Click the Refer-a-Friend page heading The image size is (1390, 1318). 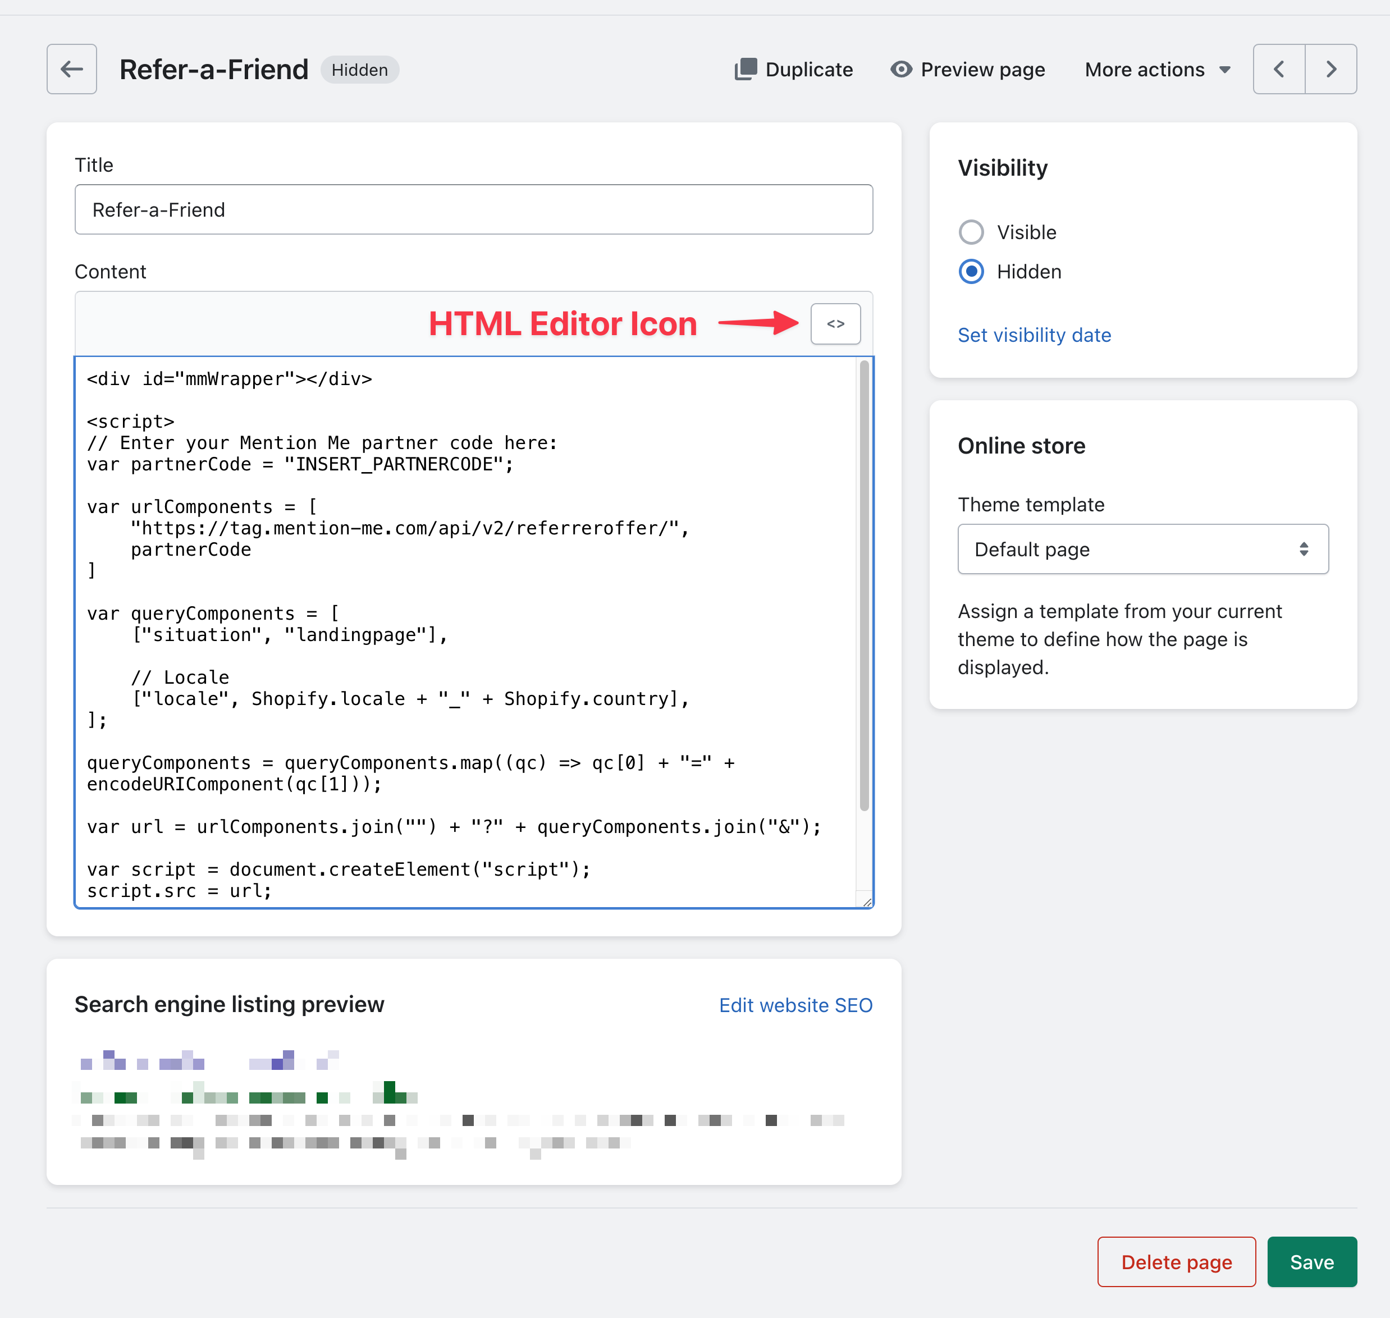pos(214,70)
